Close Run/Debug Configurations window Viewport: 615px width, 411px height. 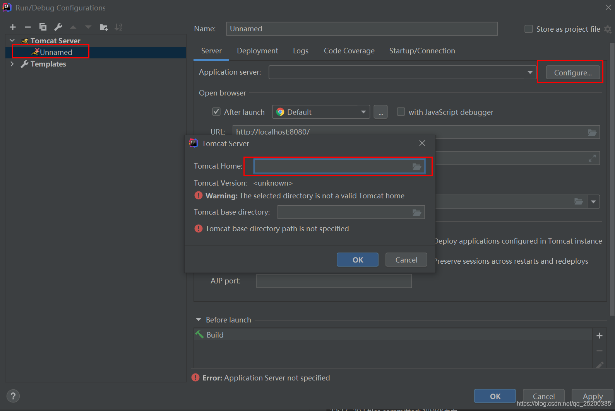coord(608,7)
